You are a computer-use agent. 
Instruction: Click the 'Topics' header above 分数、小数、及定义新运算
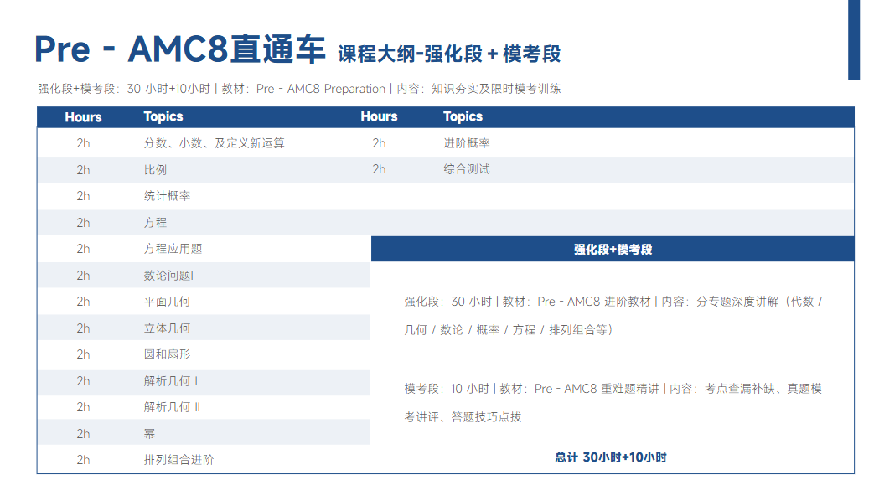(163, 116)
